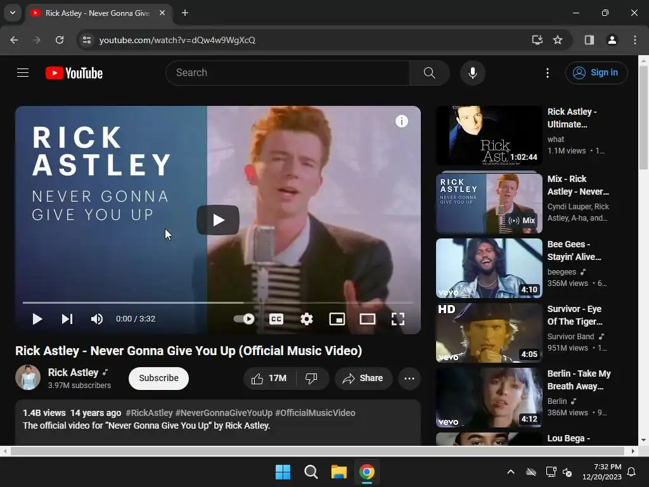Viewport: 649px width, 487px height.
Task: Open Windows taskbar Search
Action: pyautogui.click(x=311, y=472)
